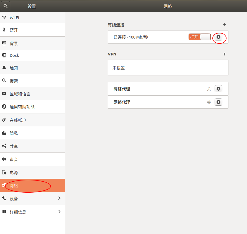Toggle the wired connection 打开 switch

coord(200,37)
